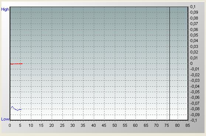Click the 75 tick label on the bottom axis

(x=166, y=125)
